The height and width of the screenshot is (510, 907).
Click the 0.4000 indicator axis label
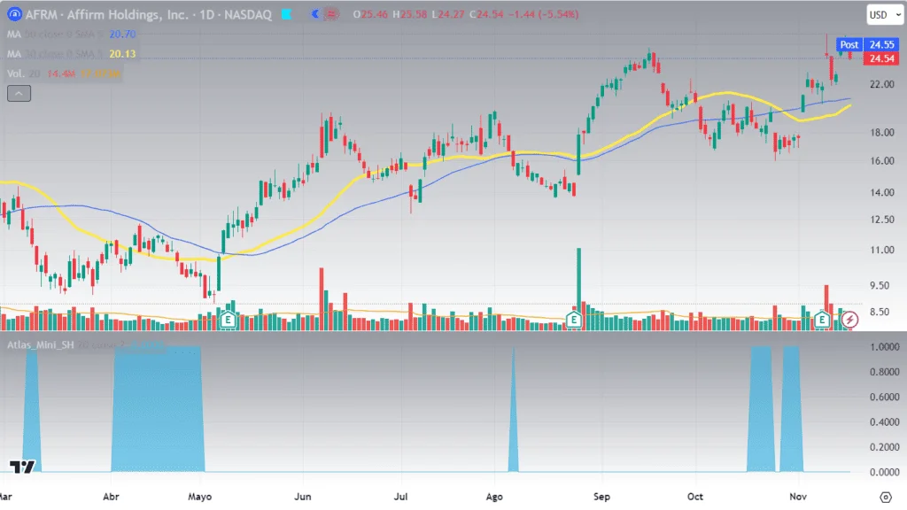885,422
